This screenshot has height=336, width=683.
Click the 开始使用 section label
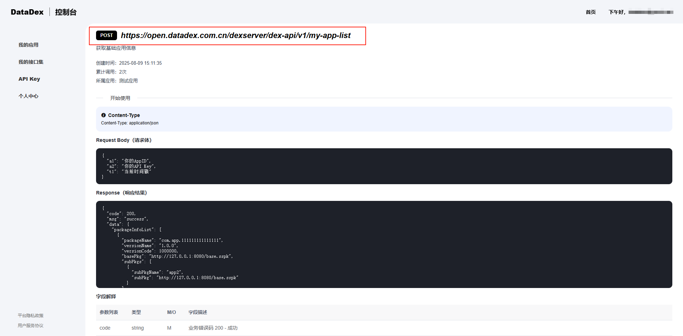click(x=121, y=98)
